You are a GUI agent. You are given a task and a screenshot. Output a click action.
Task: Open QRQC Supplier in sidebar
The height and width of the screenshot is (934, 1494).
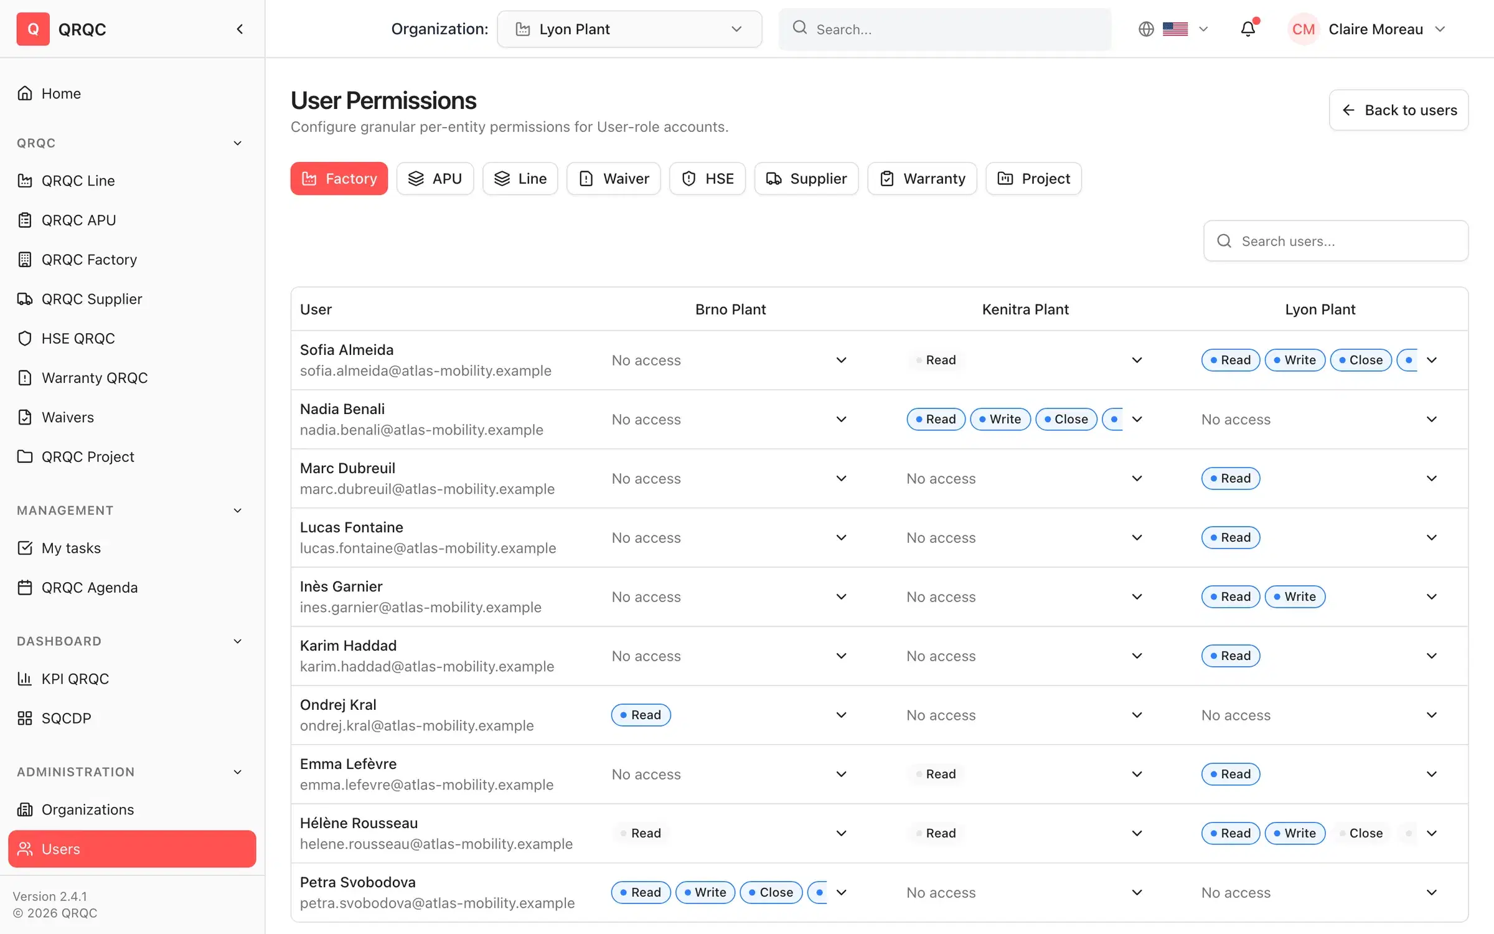click(x=132, y=299)
